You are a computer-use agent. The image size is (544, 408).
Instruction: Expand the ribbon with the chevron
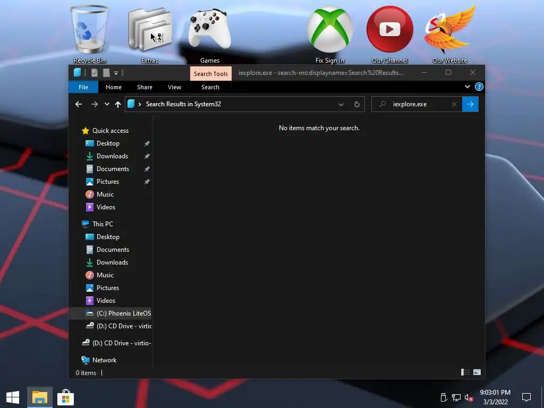[x=467, y=87]
